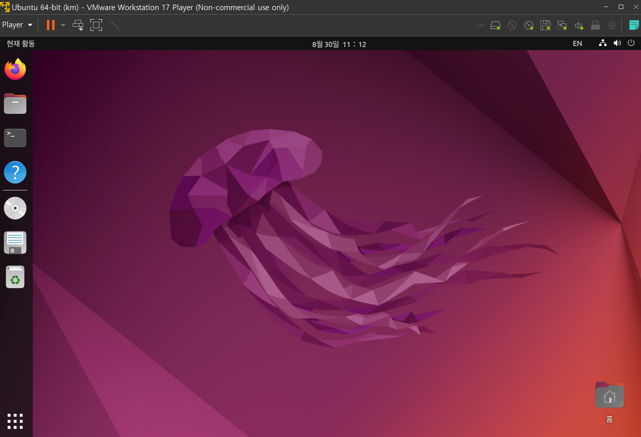Click the greyed CD/DVD drive icon without green dot
The width and height of the screenshot is (641, 437).
pos(512,25)
